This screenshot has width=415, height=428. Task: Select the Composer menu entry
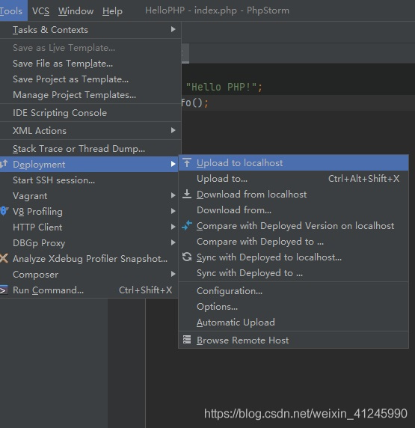coord(89,275)
